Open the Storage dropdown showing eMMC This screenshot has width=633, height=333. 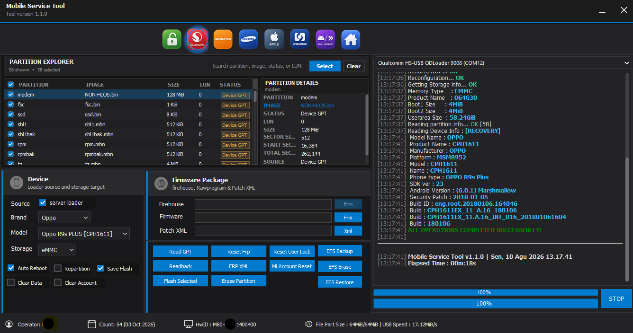click(57, 249)
